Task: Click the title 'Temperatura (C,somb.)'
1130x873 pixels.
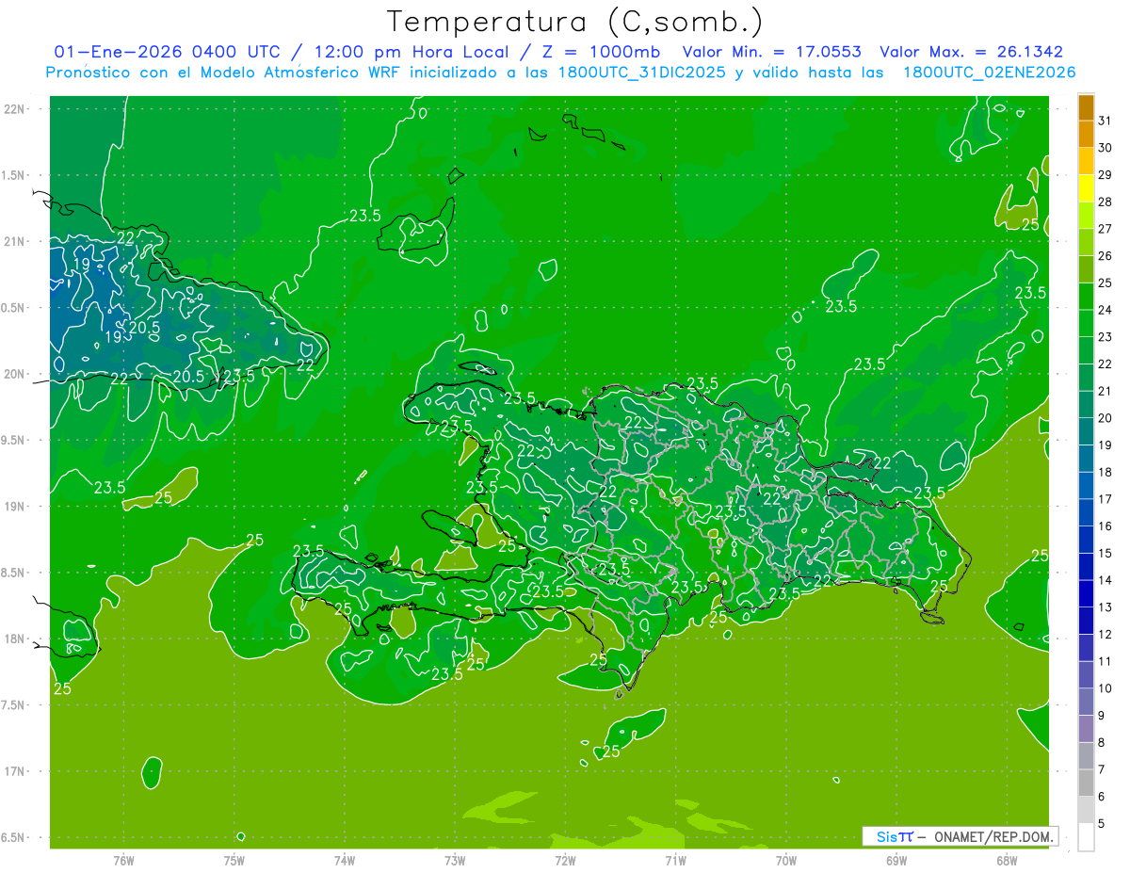Action: point(575,23)
